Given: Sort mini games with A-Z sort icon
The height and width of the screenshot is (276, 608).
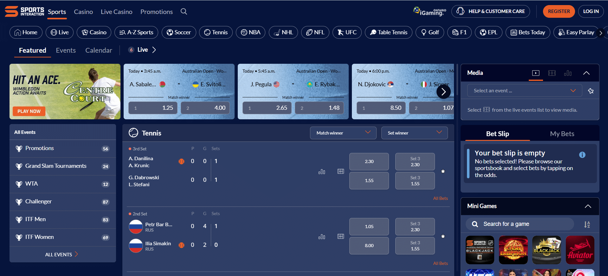Looking at the screenshot, I should coord(587,225).
